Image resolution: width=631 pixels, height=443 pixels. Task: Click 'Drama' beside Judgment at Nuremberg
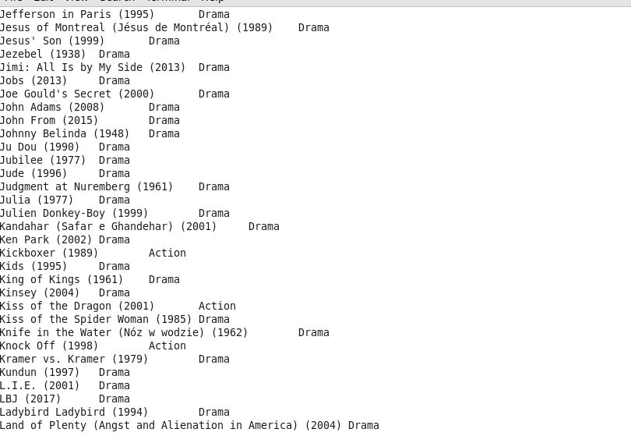tap(214, 187)
